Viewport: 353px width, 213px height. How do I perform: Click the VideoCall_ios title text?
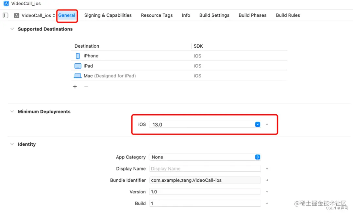[x=26, y=3]
